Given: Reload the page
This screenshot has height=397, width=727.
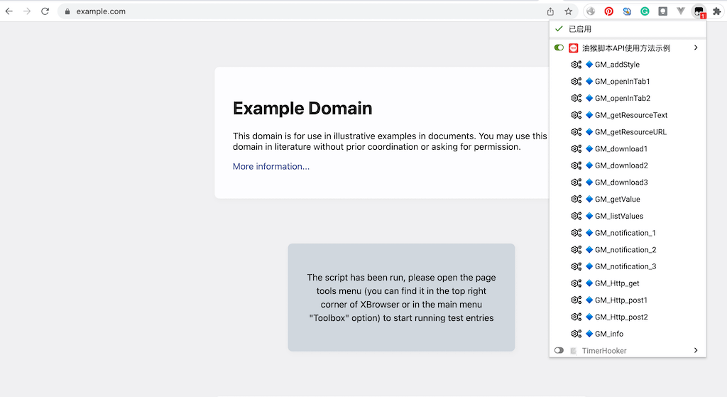Looking at the screenshot, I should 45,11.
